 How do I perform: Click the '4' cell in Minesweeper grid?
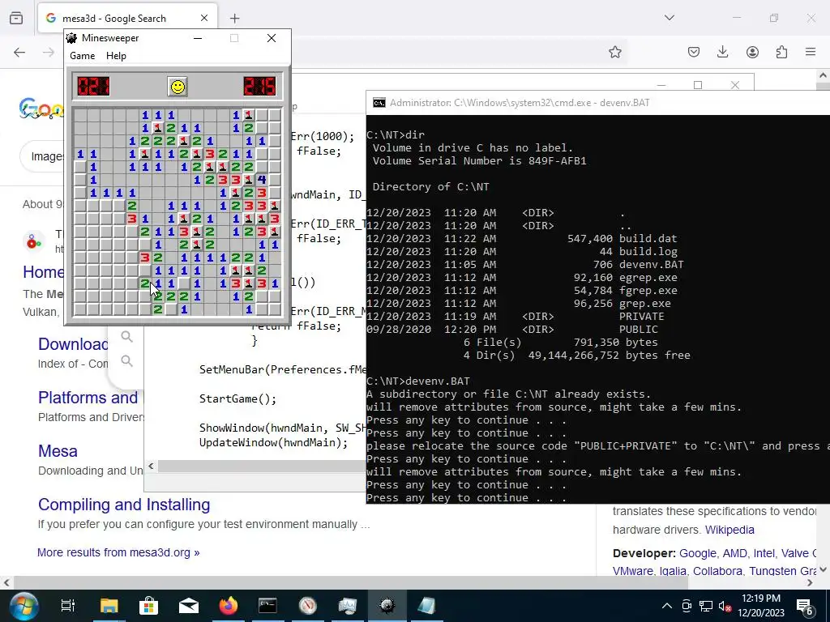(x=262, y=180)
